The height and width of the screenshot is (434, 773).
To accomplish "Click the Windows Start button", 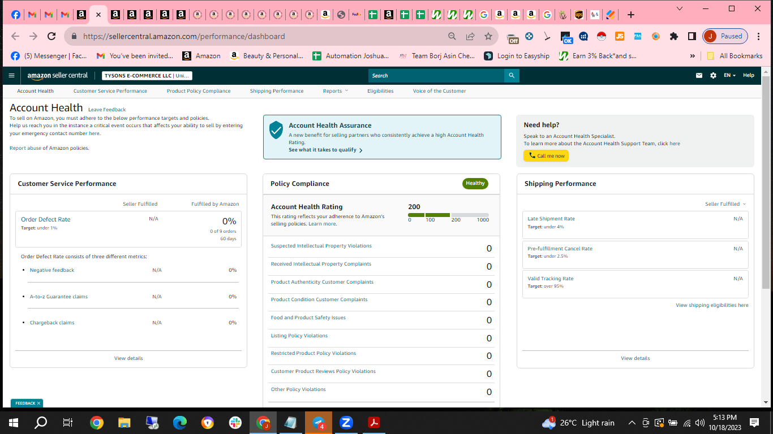I will (13, 423).
